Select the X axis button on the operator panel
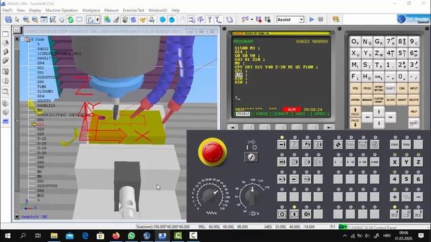431x242 pixels. (395, 162)
